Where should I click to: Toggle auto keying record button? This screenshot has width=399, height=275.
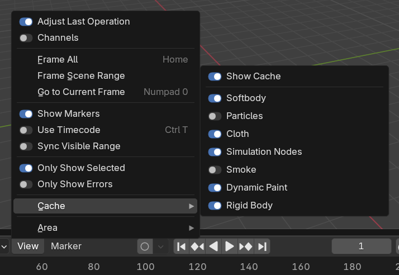[145, 246]
